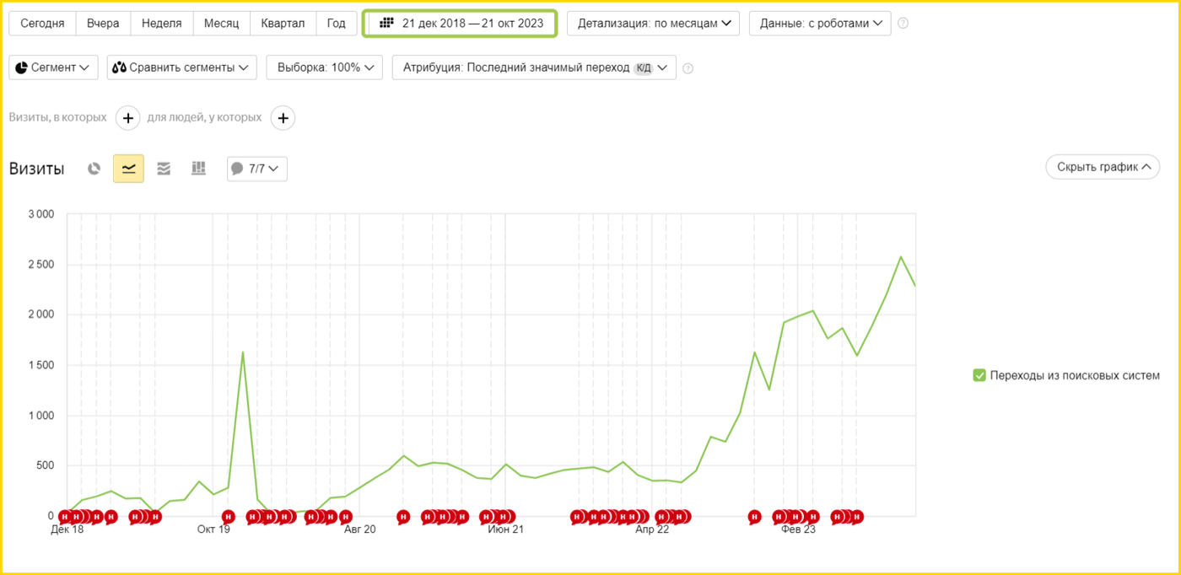Click the Июн 21 axis label
1181x575 pixels.
[505, 530]
